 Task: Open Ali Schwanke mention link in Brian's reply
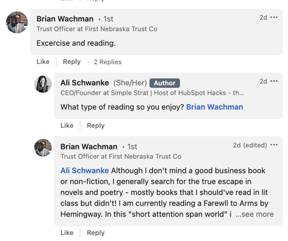pos(85,171)
